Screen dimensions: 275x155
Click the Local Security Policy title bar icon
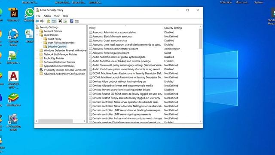pyautogui.click(x=38, y=10)
